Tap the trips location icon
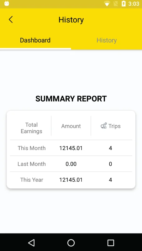This screenshot has width=142, height=251. click(x=104, y=126)
